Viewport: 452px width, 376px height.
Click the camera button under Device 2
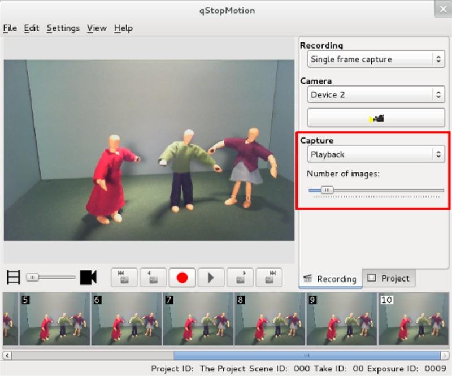(375, 117)
